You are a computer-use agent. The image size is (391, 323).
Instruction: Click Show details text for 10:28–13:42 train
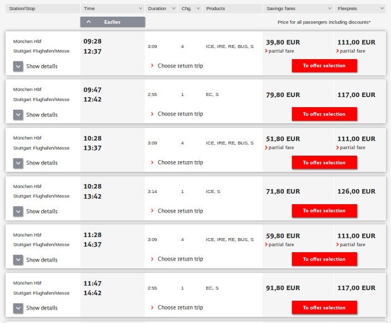tap(42, 211)
